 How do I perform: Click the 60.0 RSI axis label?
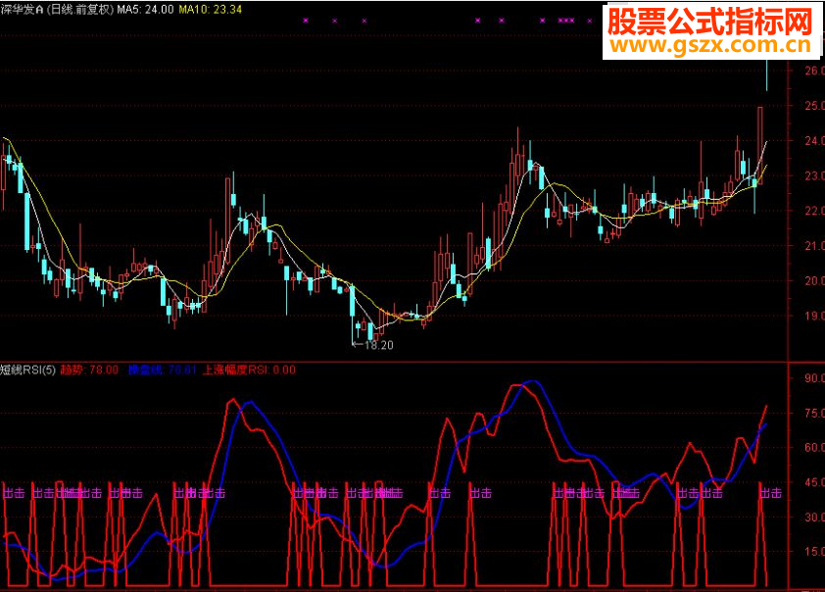tap(814, 447)
